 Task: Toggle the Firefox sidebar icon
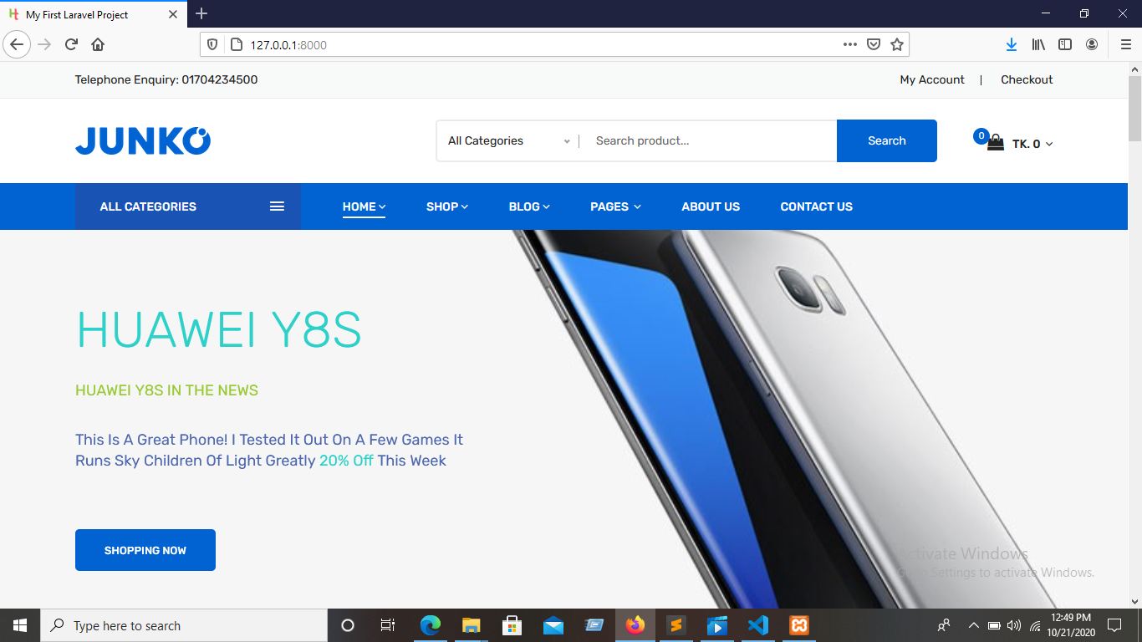1065,44
